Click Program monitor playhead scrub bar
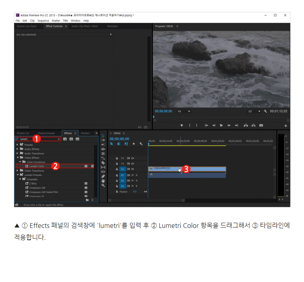 point(221,117)
